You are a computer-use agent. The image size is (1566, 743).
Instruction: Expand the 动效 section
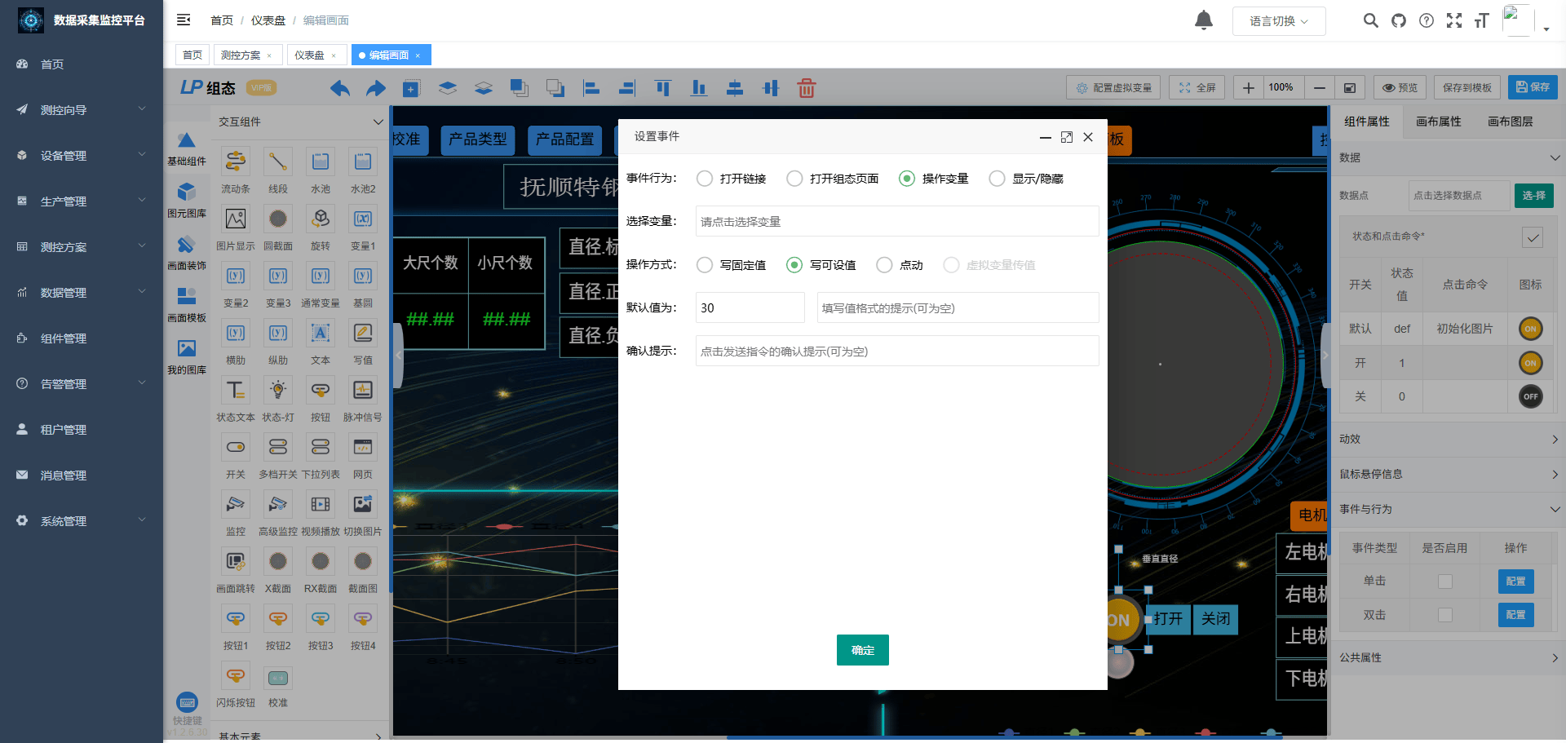1448,439
